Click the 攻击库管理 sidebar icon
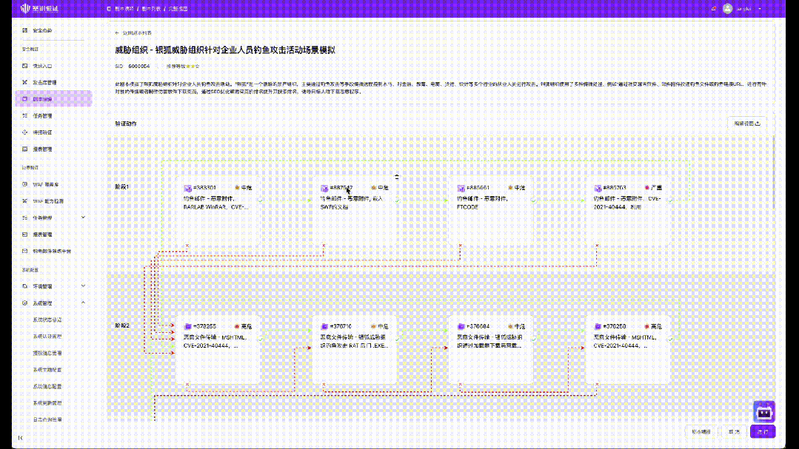 (x=25, y=82)
